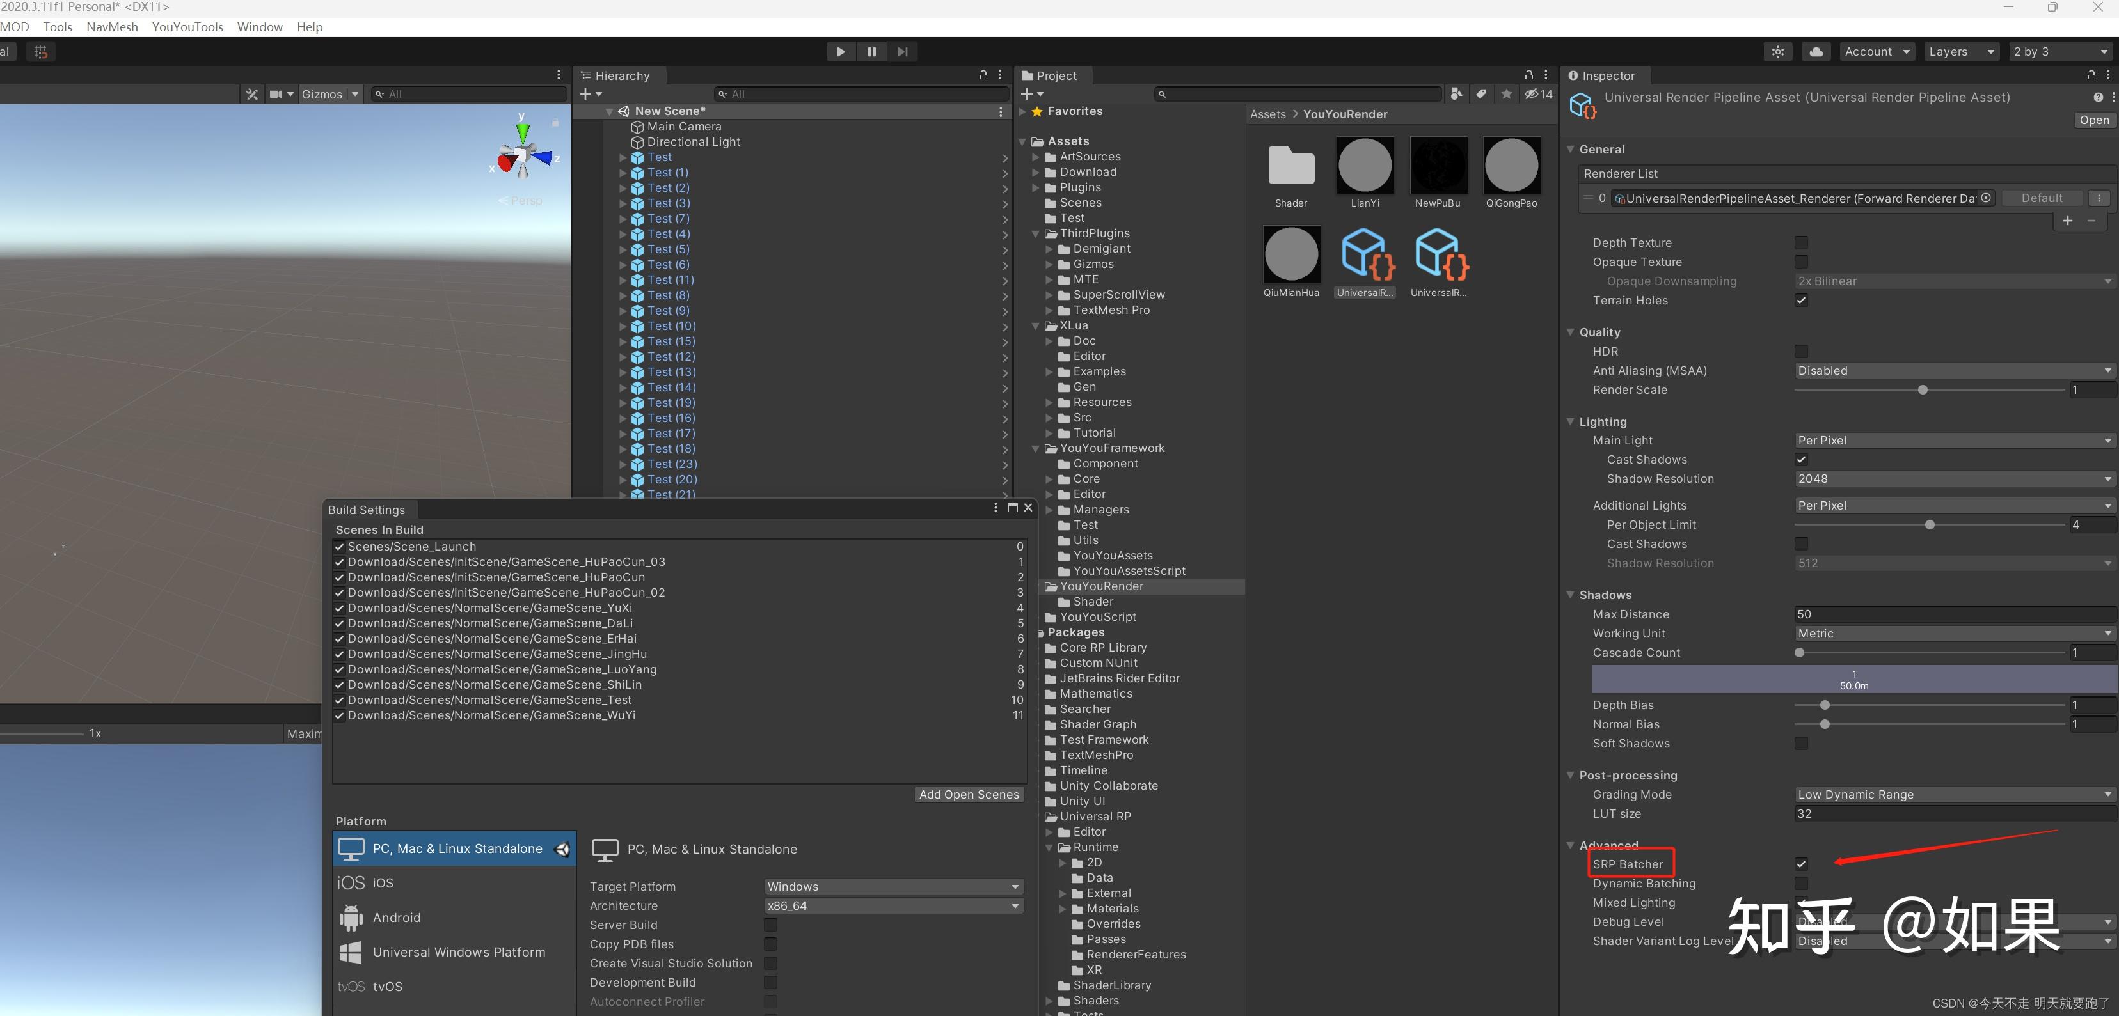Open the Target Platform Windows dropdown

tap(893, 886)
